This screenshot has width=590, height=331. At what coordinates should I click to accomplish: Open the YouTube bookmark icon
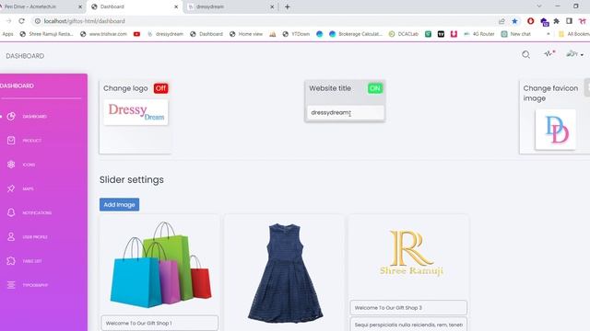(x=136, y=34)
